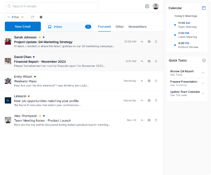211x175 pixels.
Task: Click Alex Thompson's avatar photo
Action: coord(8,120)
